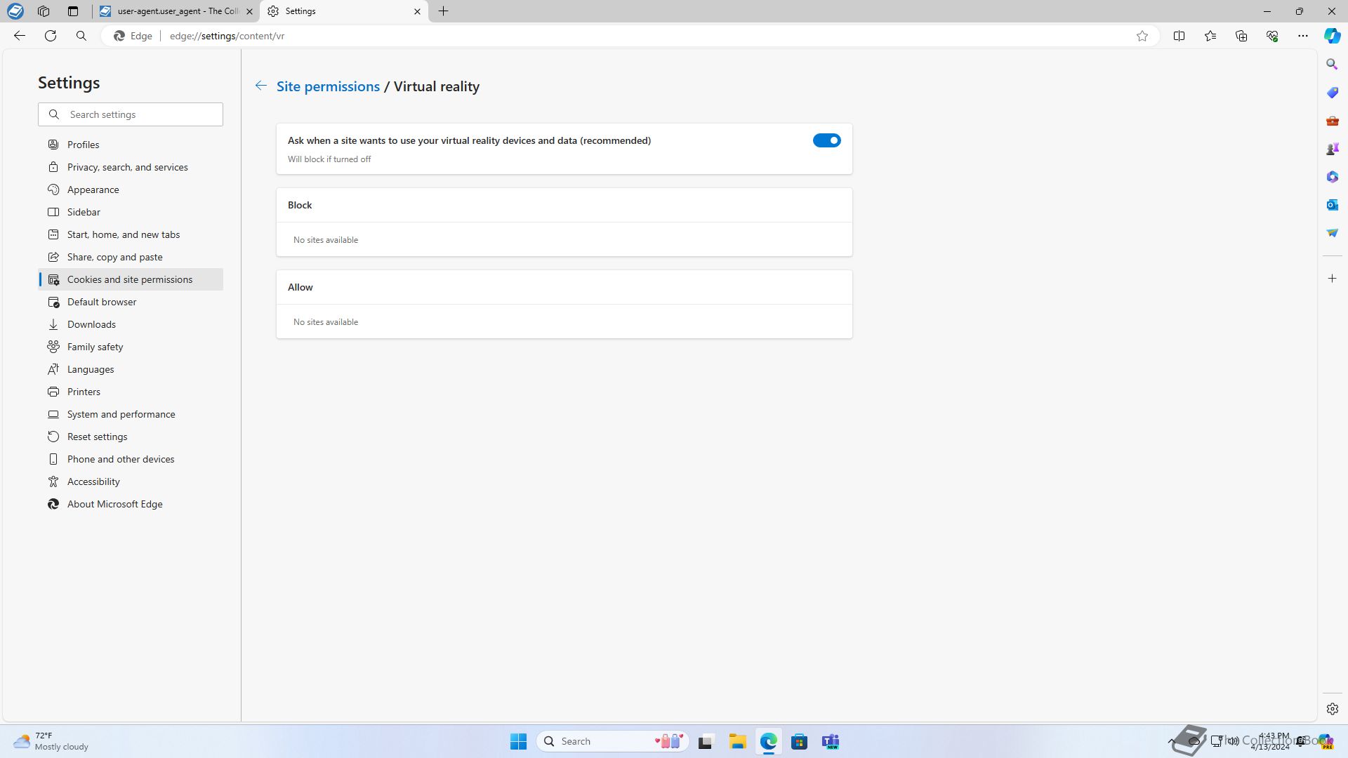Customize sidebar with plus icon

tap(1332, 279)
